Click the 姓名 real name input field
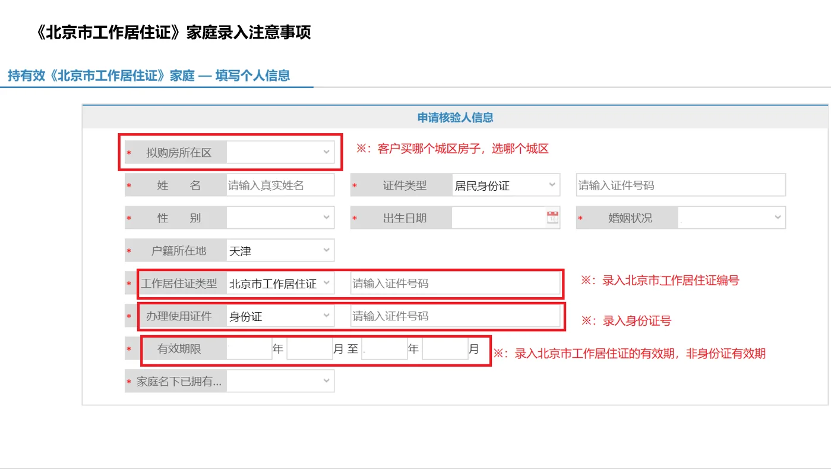The height and width of the screenshot is (469, 831). click(x=280, y=185)
